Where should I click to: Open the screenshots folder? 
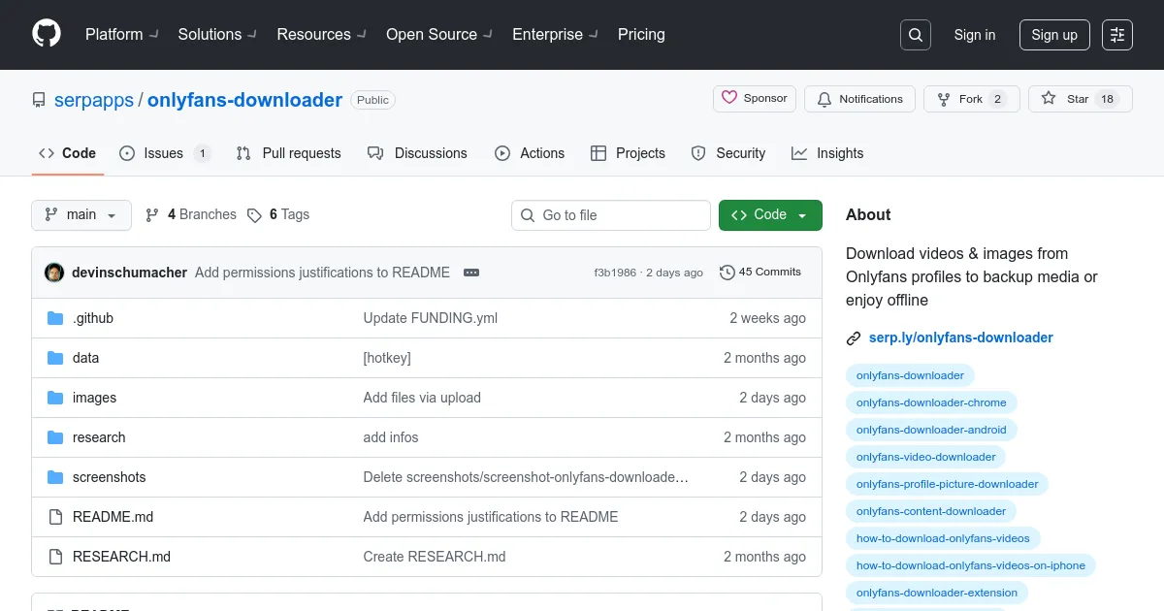click(109, 477)
